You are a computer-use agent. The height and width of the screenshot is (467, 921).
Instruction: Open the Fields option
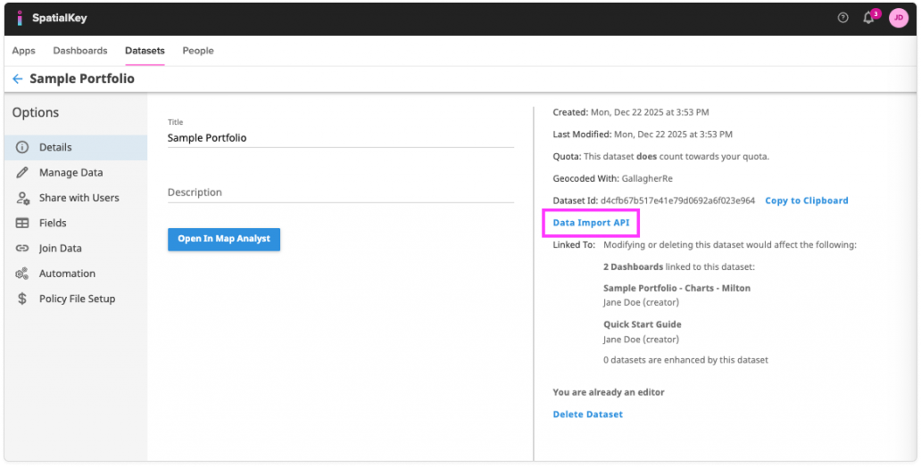[x=76, y=223]
